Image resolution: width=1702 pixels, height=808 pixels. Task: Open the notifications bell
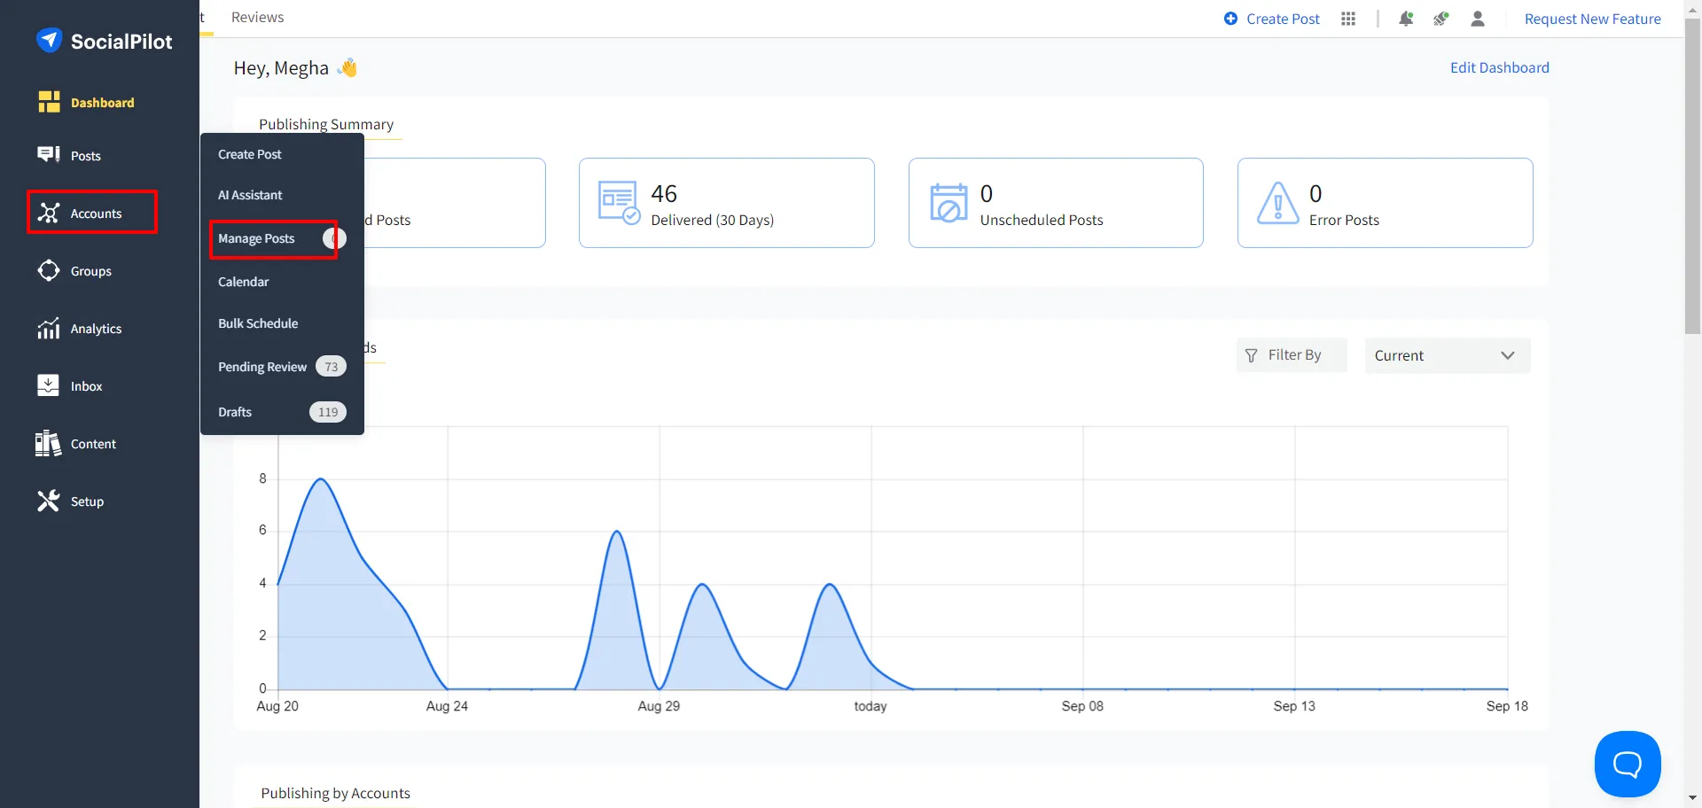(x=1406, y=19)
